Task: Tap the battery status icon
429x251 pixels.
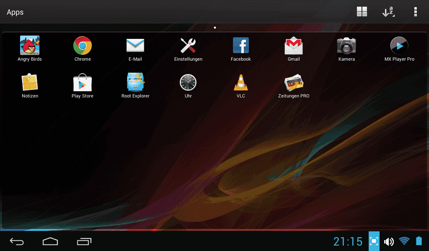Action: click(419, 241)
